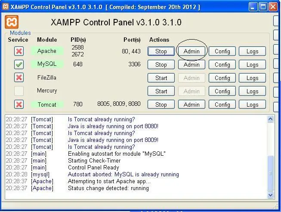Click log "Attempting to start Apache app..."
281x212 pixels.
coord(109,181)
